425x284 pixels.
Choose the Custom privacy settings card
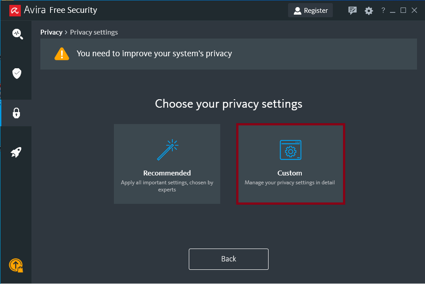[290, 164]
